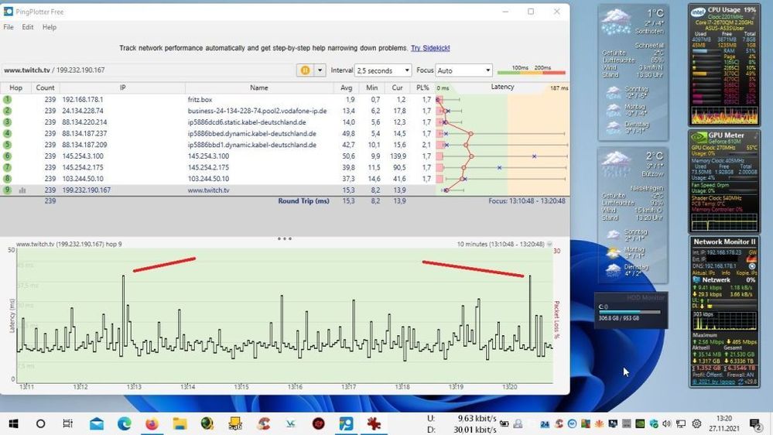Click the PL% column header
The height and width of the screenshot is (435, 773).
point(422,87)
